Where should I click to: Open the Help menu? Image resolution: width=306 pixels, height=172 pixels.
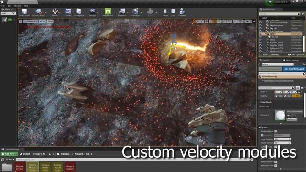[x=26, y=6]
